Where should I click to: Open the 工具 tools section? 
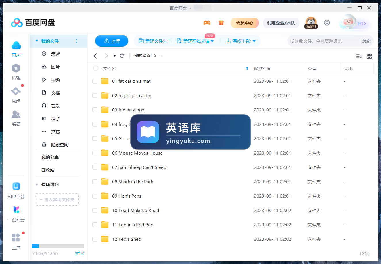pyautogui.click(x=16, y=241)
